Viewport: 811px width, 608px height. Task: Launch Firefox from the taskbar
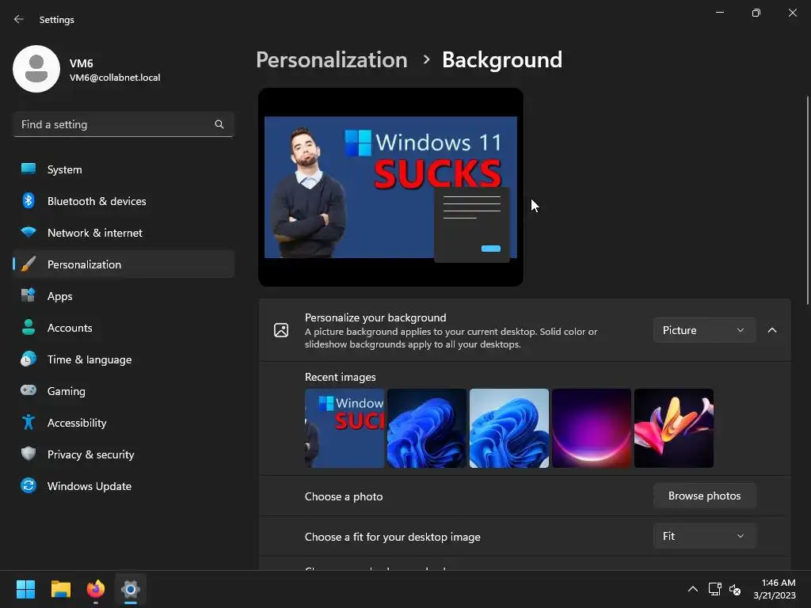[x=95, y=589]
